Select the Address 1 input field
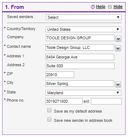 tap(80, 57)
